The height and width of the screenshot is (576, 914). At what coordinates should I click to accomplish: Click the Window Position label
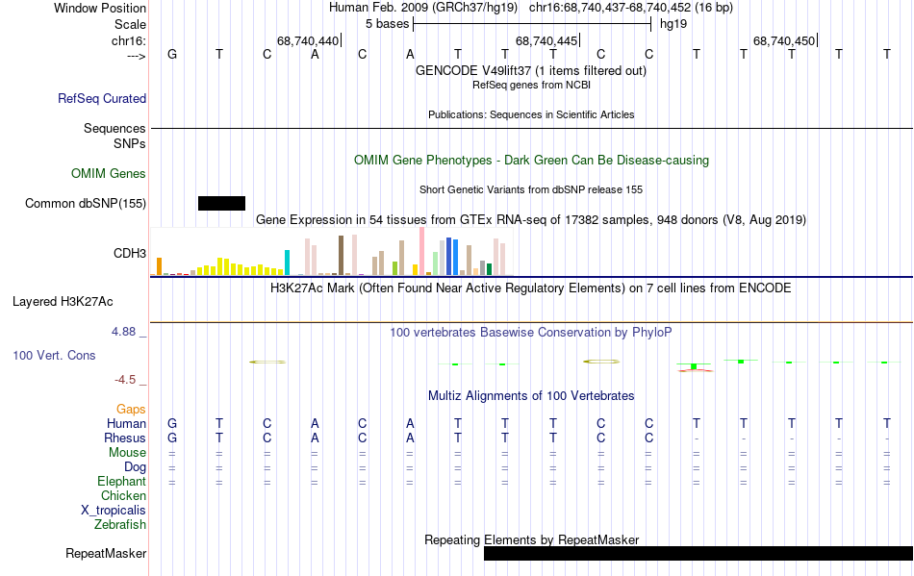coord(100,8)
